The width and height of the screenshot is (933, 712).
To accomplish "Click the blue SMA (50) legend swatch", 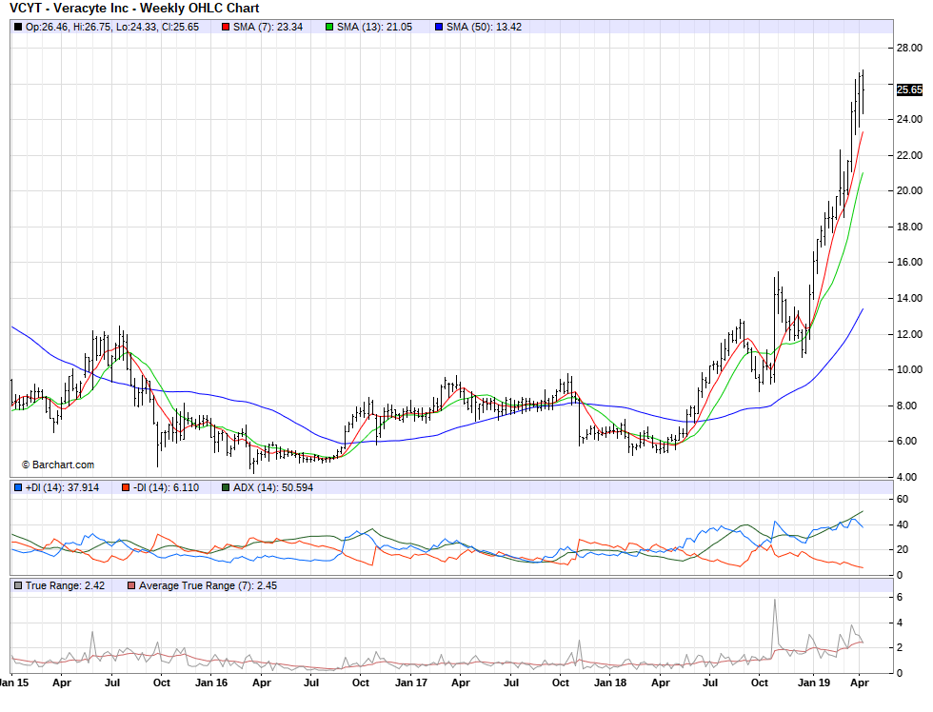I will [439, 27].
